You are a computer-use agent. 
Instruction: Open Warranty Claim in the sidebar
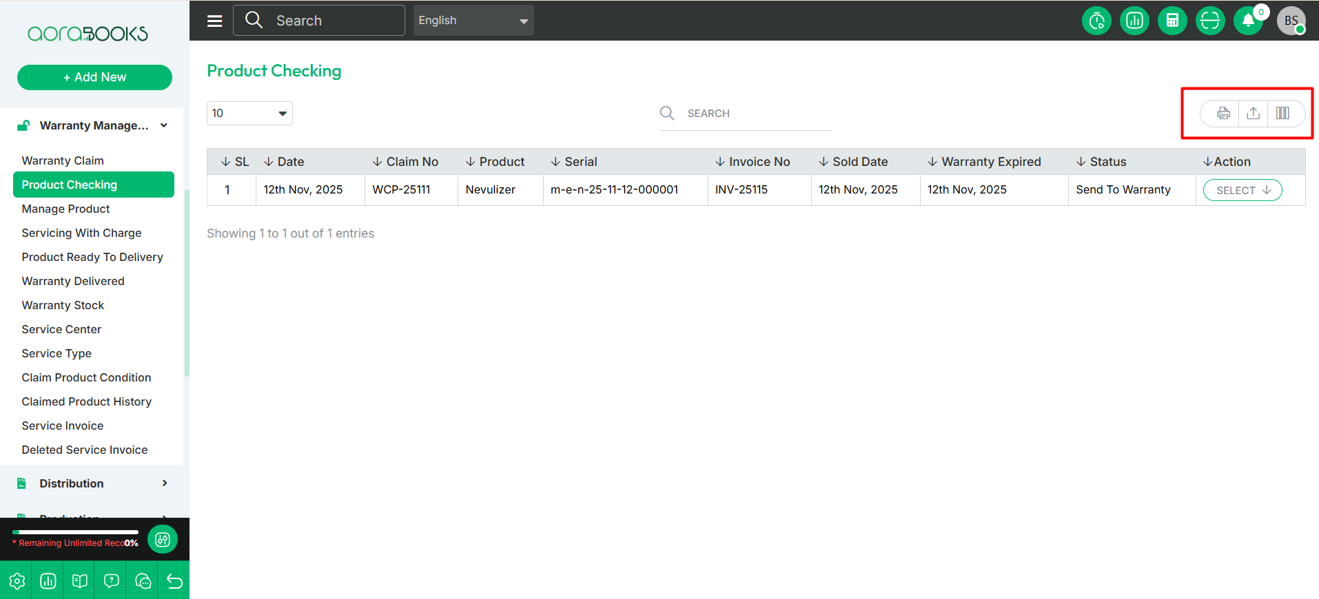tap(63, 160)
